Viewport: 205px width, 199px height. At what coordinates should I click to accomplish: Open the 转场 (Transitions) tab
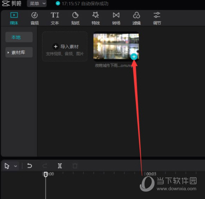116,19
